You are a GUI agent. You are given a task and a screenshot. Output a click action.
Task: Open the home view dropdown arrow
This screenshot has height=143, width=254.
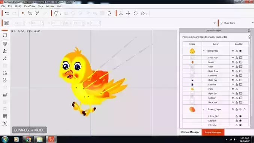pyautogui.click(x=147, y=14)
